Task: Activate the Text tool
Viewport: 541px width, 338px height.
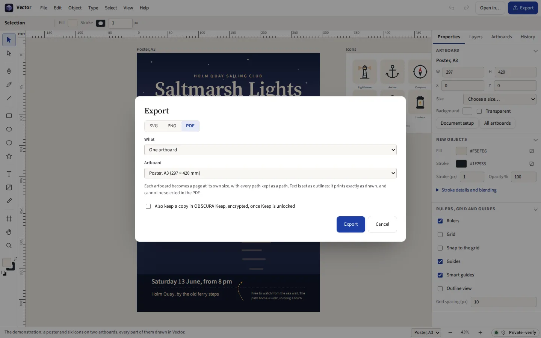Action: pyautogui.click(x=9, y=174)
